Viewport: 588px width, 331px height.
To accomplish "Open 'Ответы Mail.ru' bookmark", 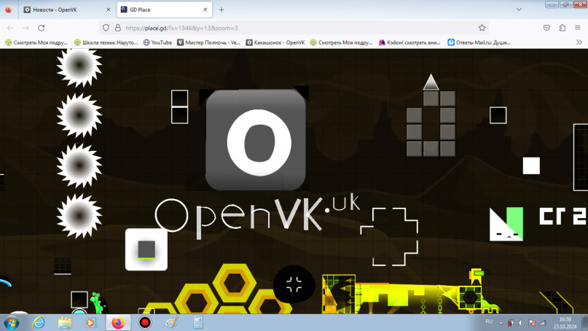I will coord(479,42).
